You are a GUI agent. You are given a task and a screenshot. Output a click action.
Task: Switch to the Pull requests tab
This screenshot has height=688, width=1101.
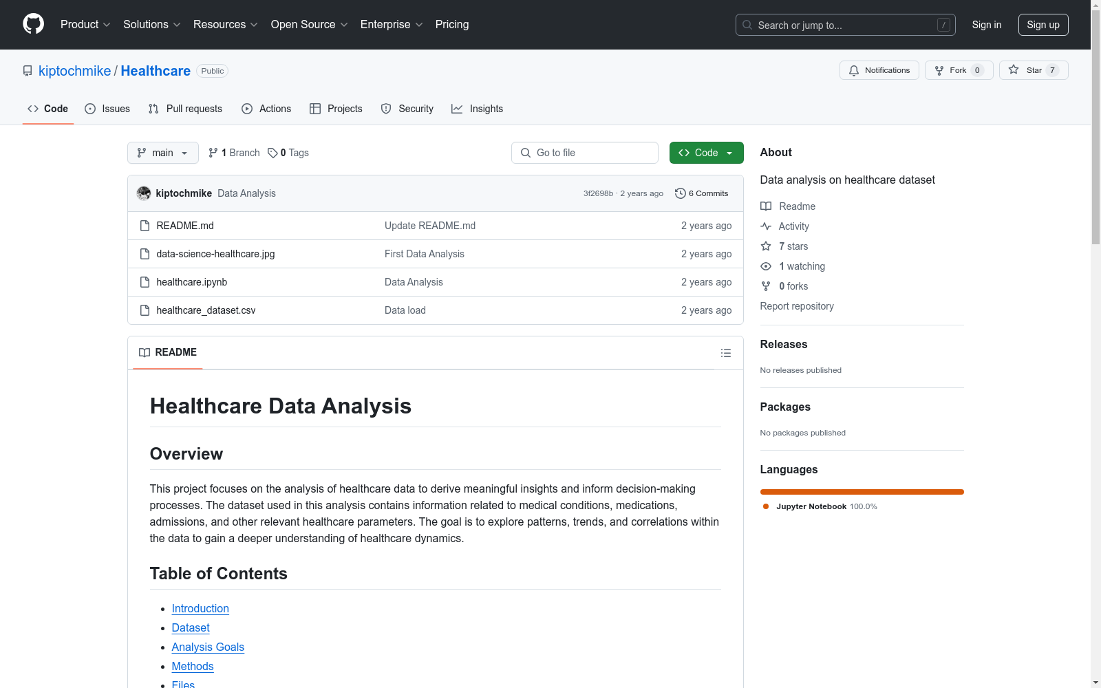[x=185, y=109]
